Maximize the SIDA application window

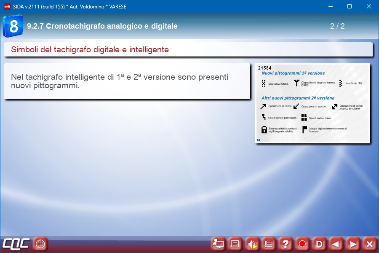click(349, 6)
